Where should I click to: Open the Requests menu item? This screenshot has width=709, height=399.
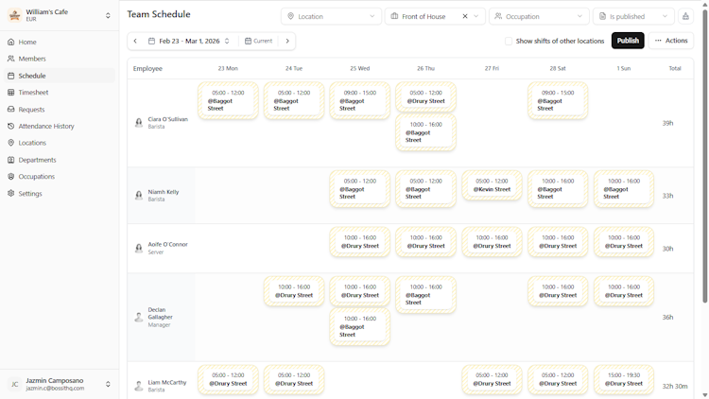[31, 110]
